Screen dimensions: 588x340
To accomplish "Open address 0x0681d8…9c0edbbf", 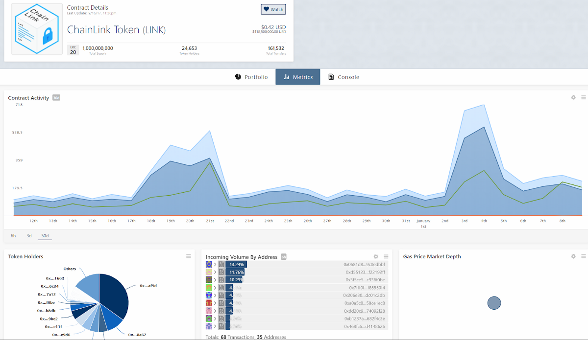I will (x=364, y=264).
